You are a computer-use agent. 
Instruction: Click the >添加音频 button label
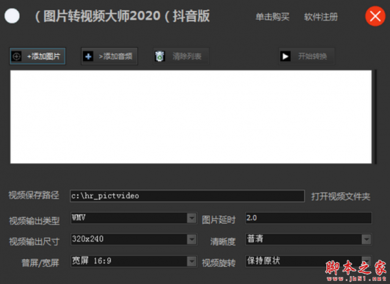(x=116, y=56)
